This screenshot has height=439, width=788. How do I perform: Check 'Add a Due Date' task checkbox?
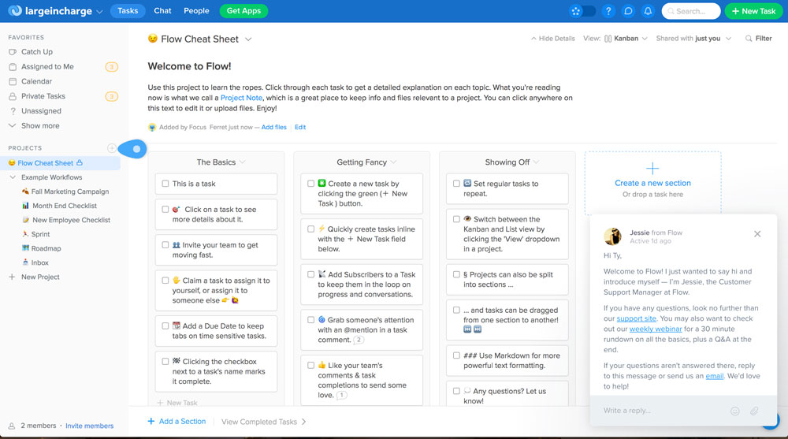[x=165, y=326]
